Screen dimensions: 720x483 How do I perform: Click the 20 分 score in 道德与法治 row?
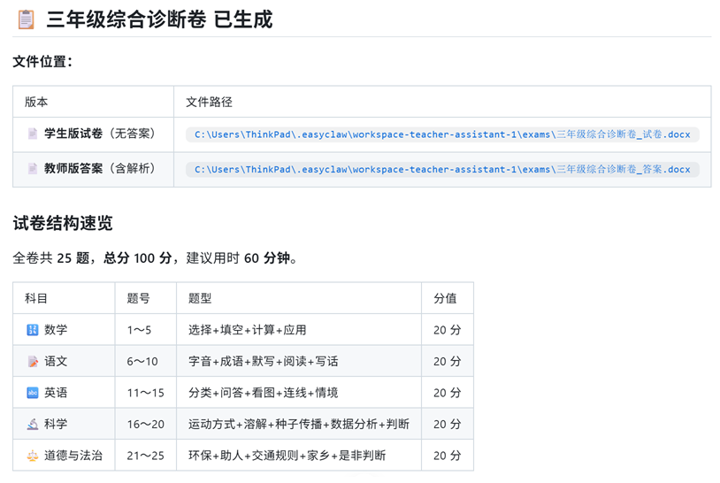coord(448,456)
